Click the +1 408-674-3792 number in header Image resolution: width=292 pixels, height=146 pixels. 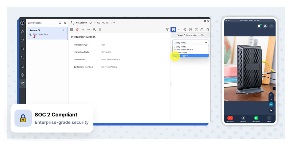pyautogui.click(x=101, y=23)
